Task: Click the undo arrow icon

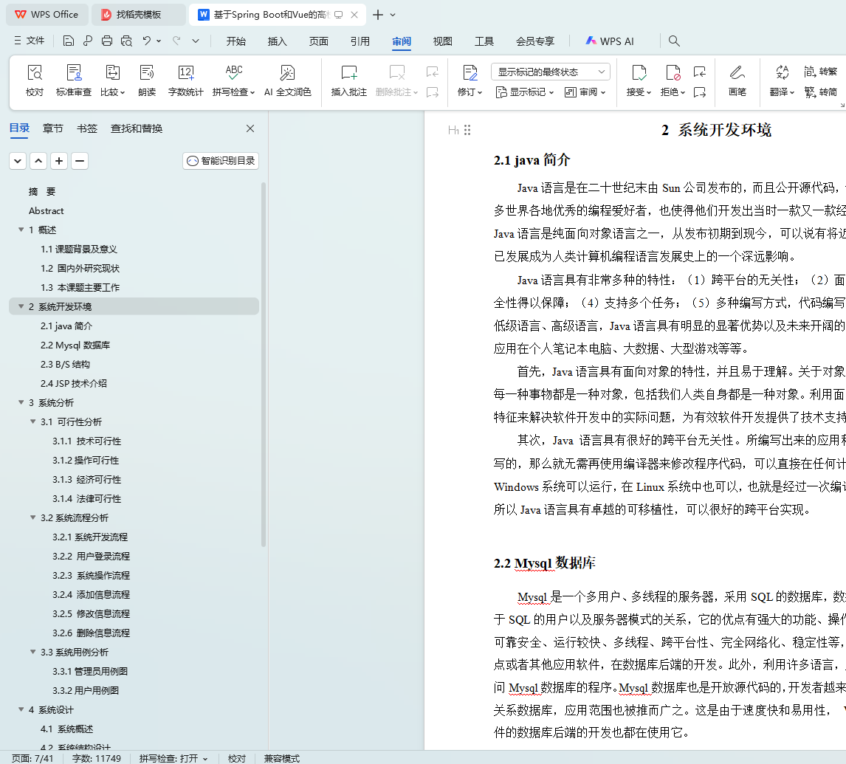Action: (x=146, y=41)
